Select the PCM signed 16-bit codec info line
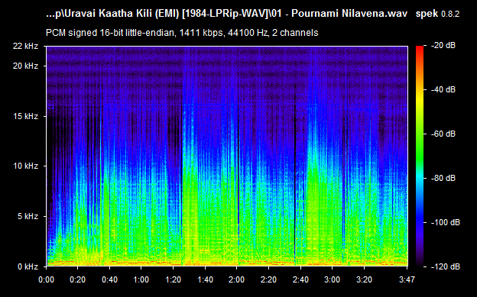This screenshot has height=297, width=477. [182, 33]
